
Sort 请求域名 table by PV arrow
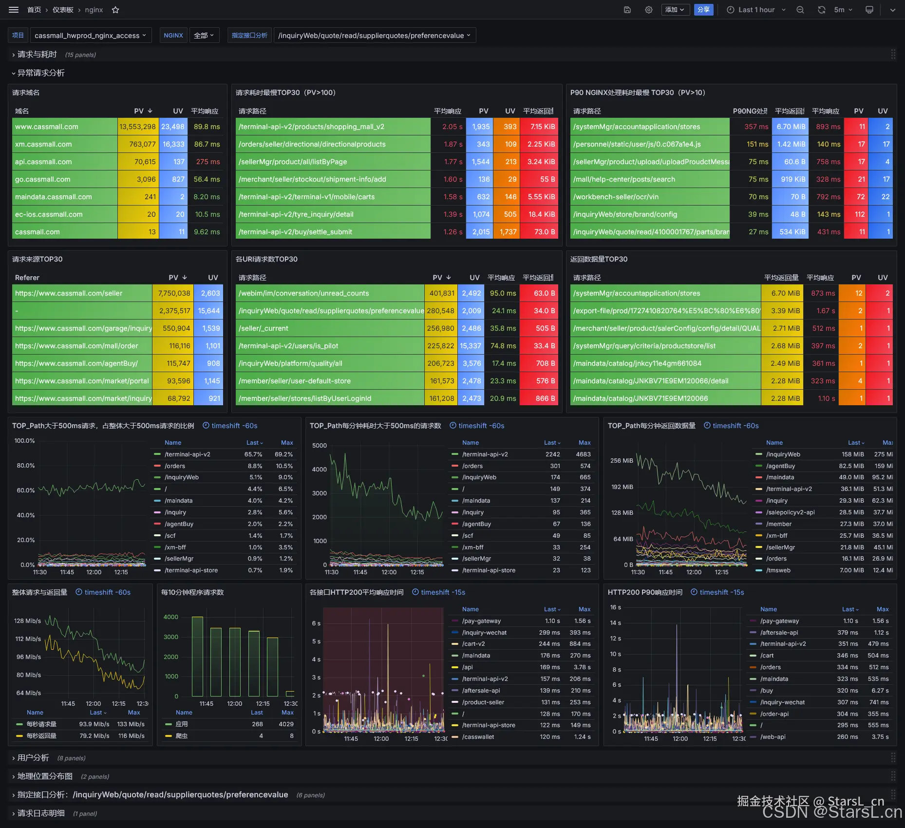point(150,111)
